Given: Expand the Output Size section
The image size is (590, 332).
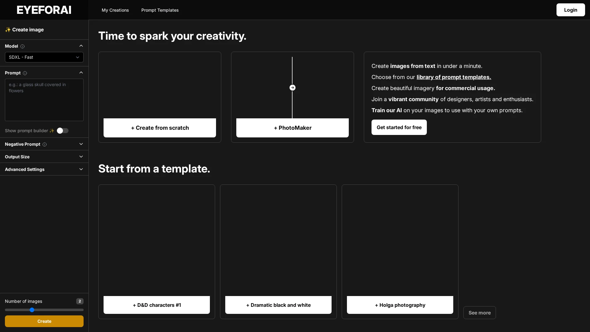Looking at the screenshot, I should (x=81, y=157).
